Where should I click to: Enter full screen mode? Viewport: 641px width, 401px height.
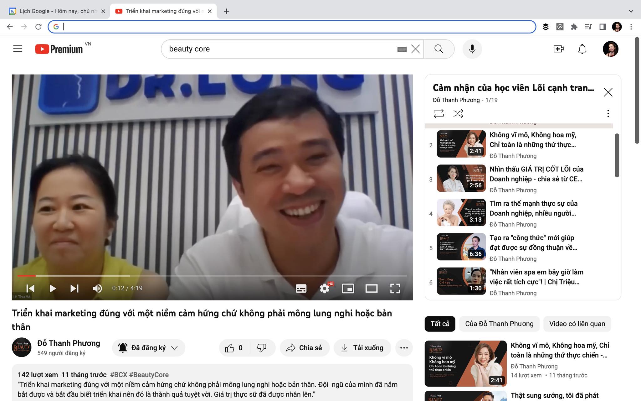395,288
